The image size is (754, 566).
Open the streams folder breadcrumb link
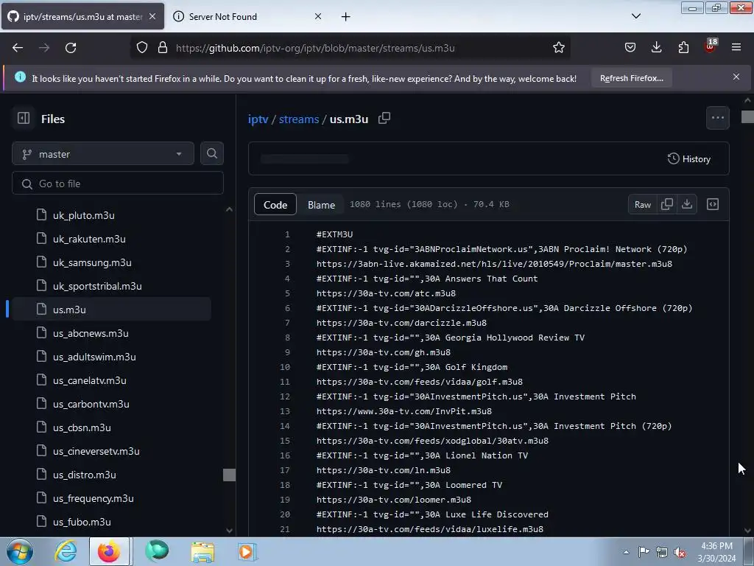[x=299, y=119]
